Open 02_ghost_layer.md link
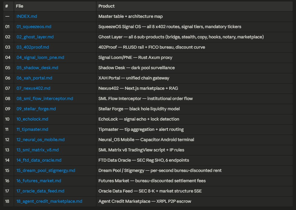296x210 pixels. click(x=35, y=37)
